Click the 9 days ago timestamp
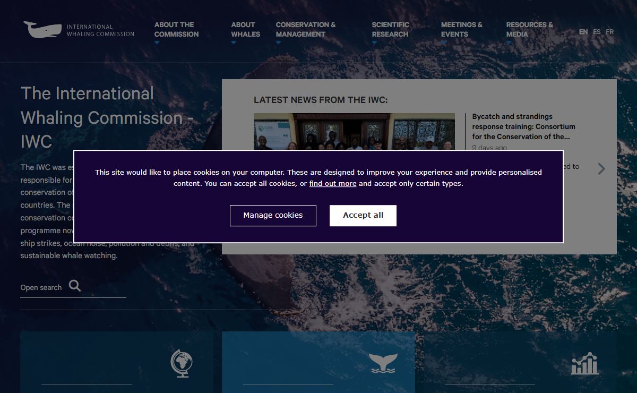This screenshot has height=393, width=637. pos(489,147)
